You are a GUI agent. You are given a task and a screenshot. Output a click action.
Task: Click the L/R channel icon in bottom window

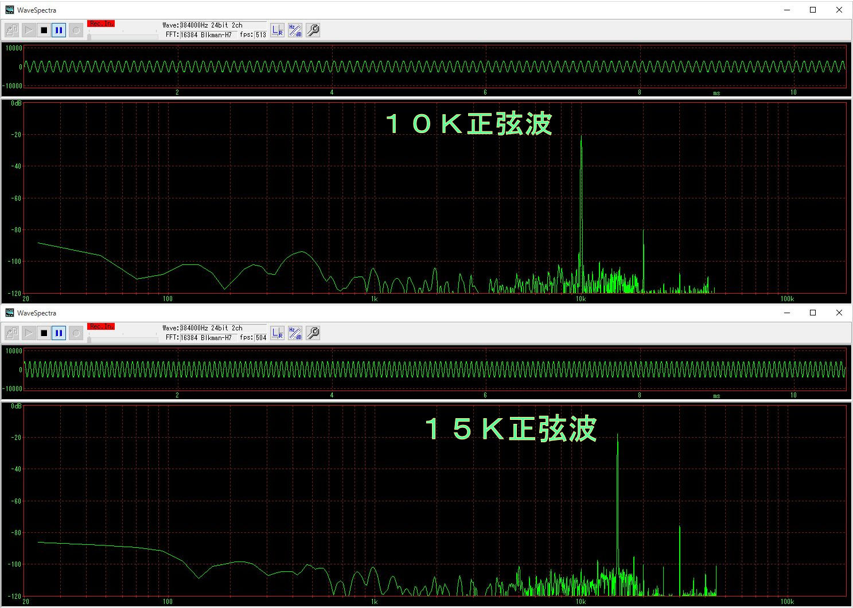pyautogui.click(x=278, y=333)
